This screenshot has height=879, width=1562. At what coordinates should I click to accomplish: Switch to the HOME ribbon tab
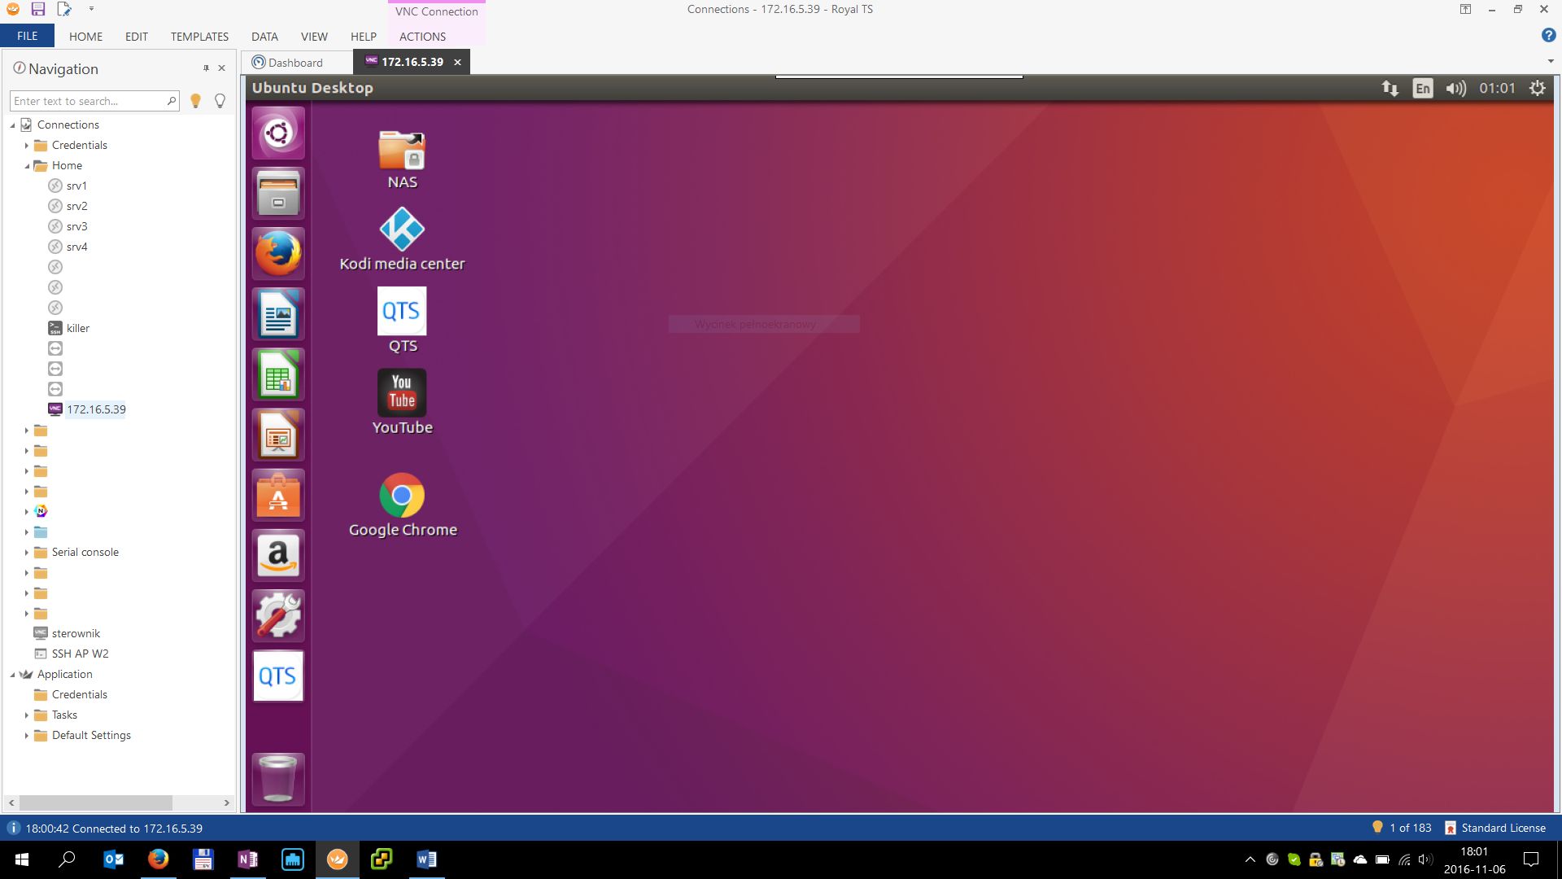click(x=85, y=37)
